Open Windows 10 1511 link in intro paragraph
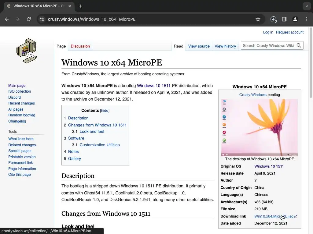This screenshot has width=313, height=234. point(154,86)
